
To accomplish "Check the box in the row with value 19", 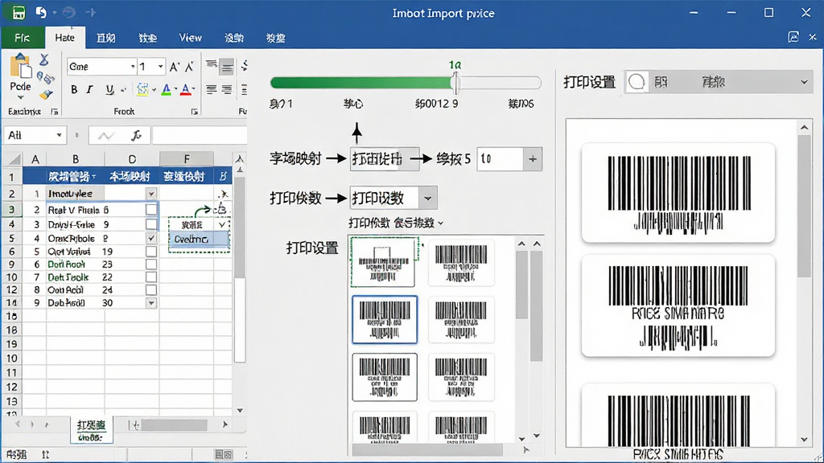I will [x=151, y=252].
